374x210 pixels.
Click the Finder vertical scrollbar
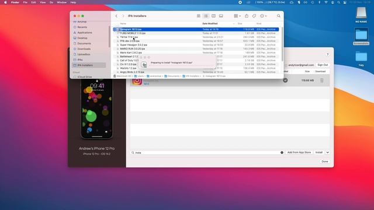tap(282, 44)
